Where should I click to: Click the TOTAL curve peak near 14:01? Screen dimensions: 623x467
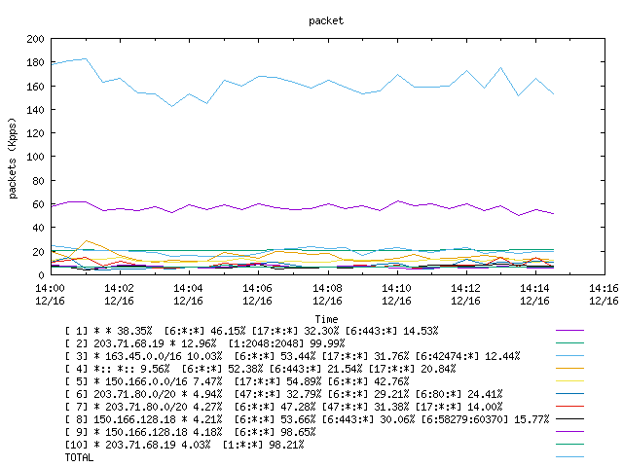(x=86, y=58)
